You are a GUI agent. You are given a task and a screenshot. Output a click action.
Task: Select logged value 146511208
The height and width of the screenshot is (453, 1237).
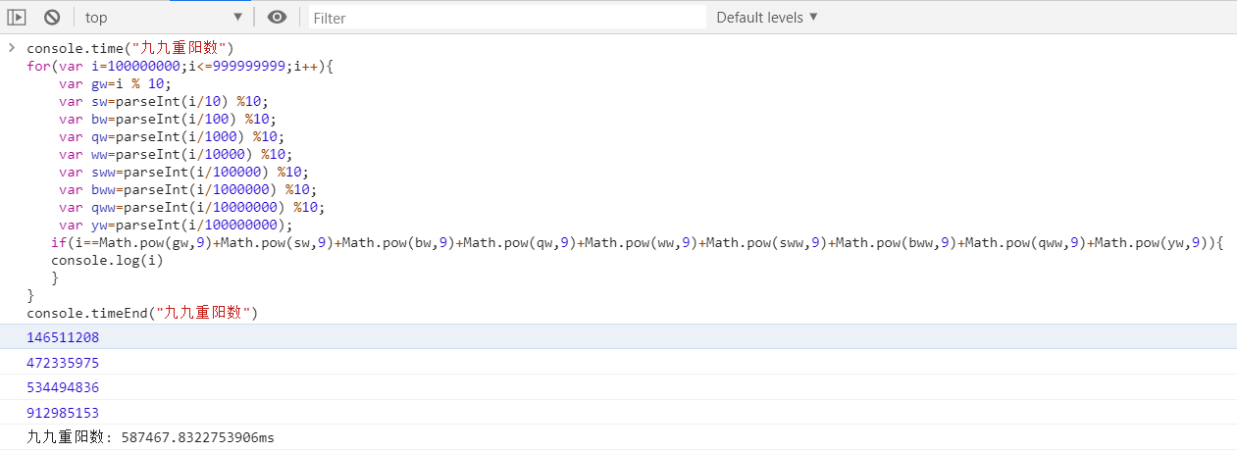pyautogui.click(x=63, y=337)
